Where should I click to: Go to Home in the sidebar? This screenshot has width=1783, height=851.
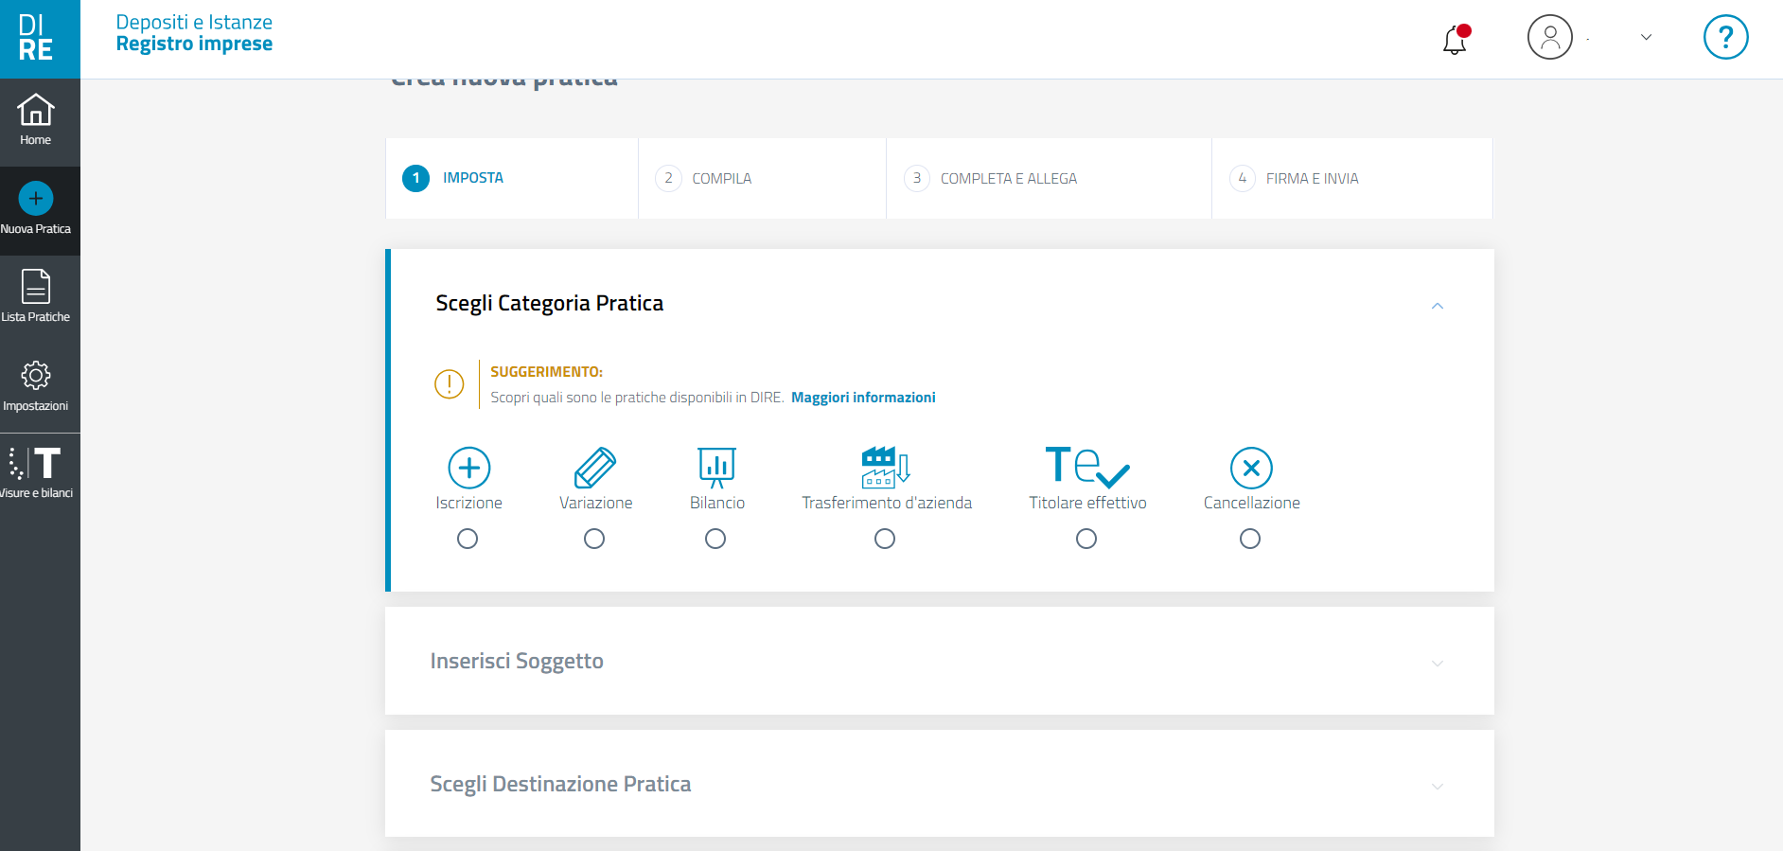(36, 121)
